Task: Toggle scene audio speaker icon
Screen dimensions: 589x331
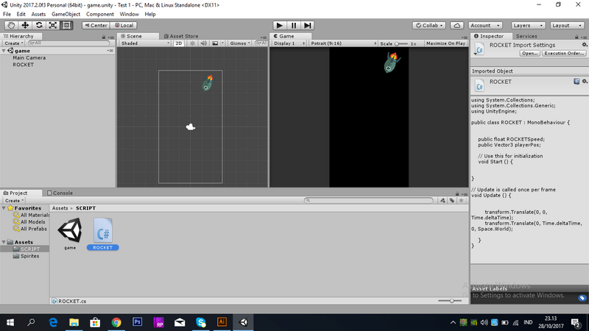Action: (203, 43)
